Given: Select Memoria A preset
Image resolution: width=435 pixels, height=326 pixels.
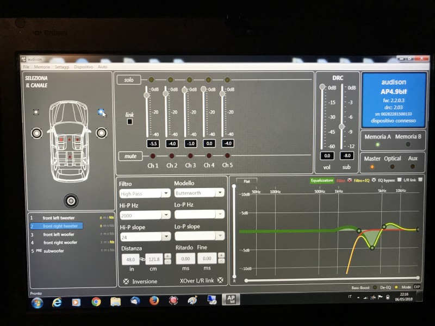Looking at the screenshot, I should pos(377,145).
